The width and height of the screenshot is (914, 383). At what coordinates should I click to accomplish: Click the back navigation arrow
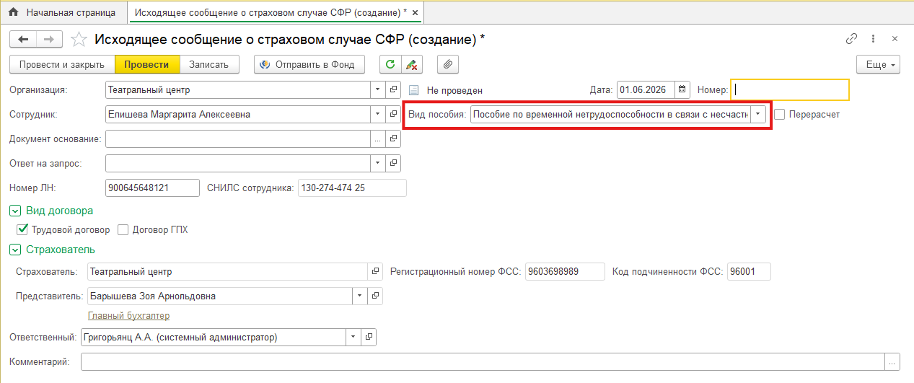pyautogui.click(x=23, y=39)
